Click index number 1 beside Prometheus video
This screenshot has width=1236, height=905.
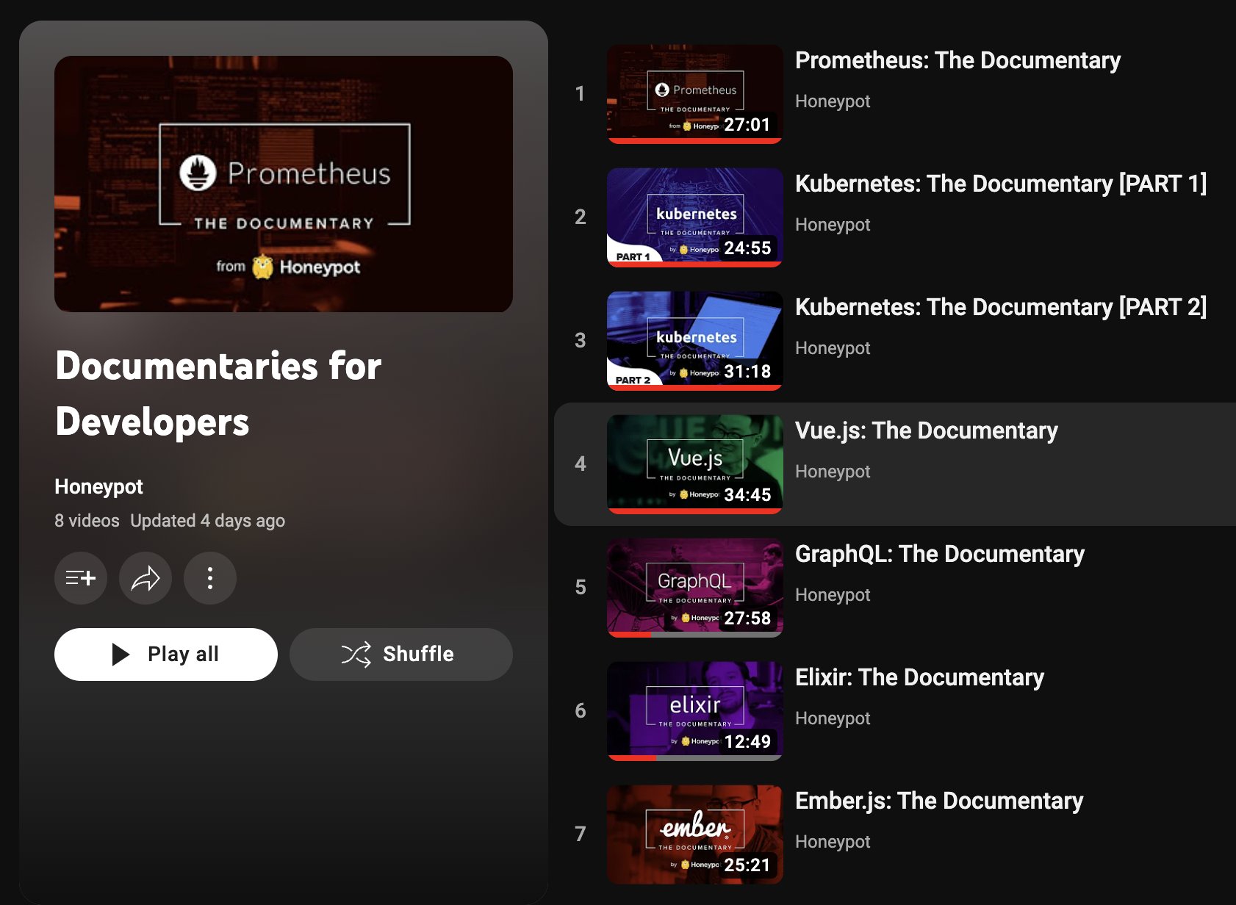580,94
